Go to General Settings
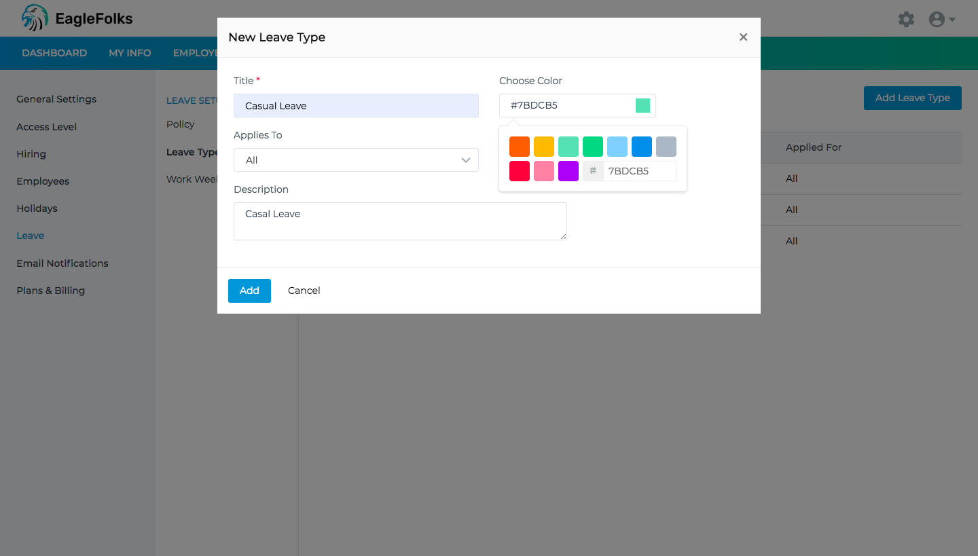The height and width of the screenshot is (556, 978). pos(56,99)
